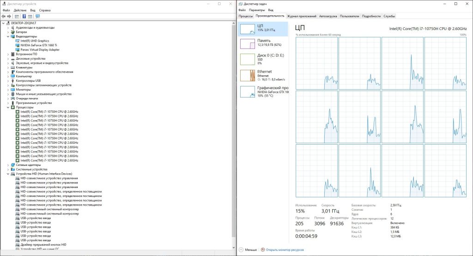This screenshot has width=473, height=256.
Task: Click the monitor icon beside Мониторы
Action: (12, 90)
